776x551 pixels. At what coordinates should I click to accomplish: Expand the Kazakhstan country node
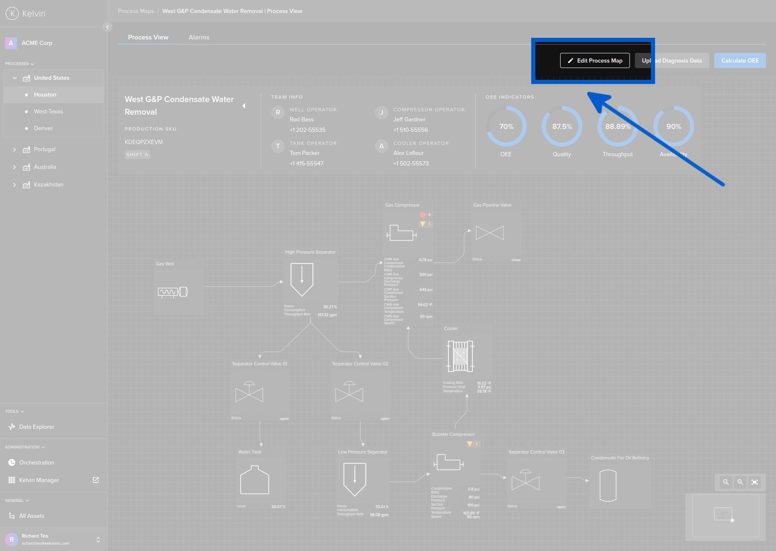(x=15, y=184)
